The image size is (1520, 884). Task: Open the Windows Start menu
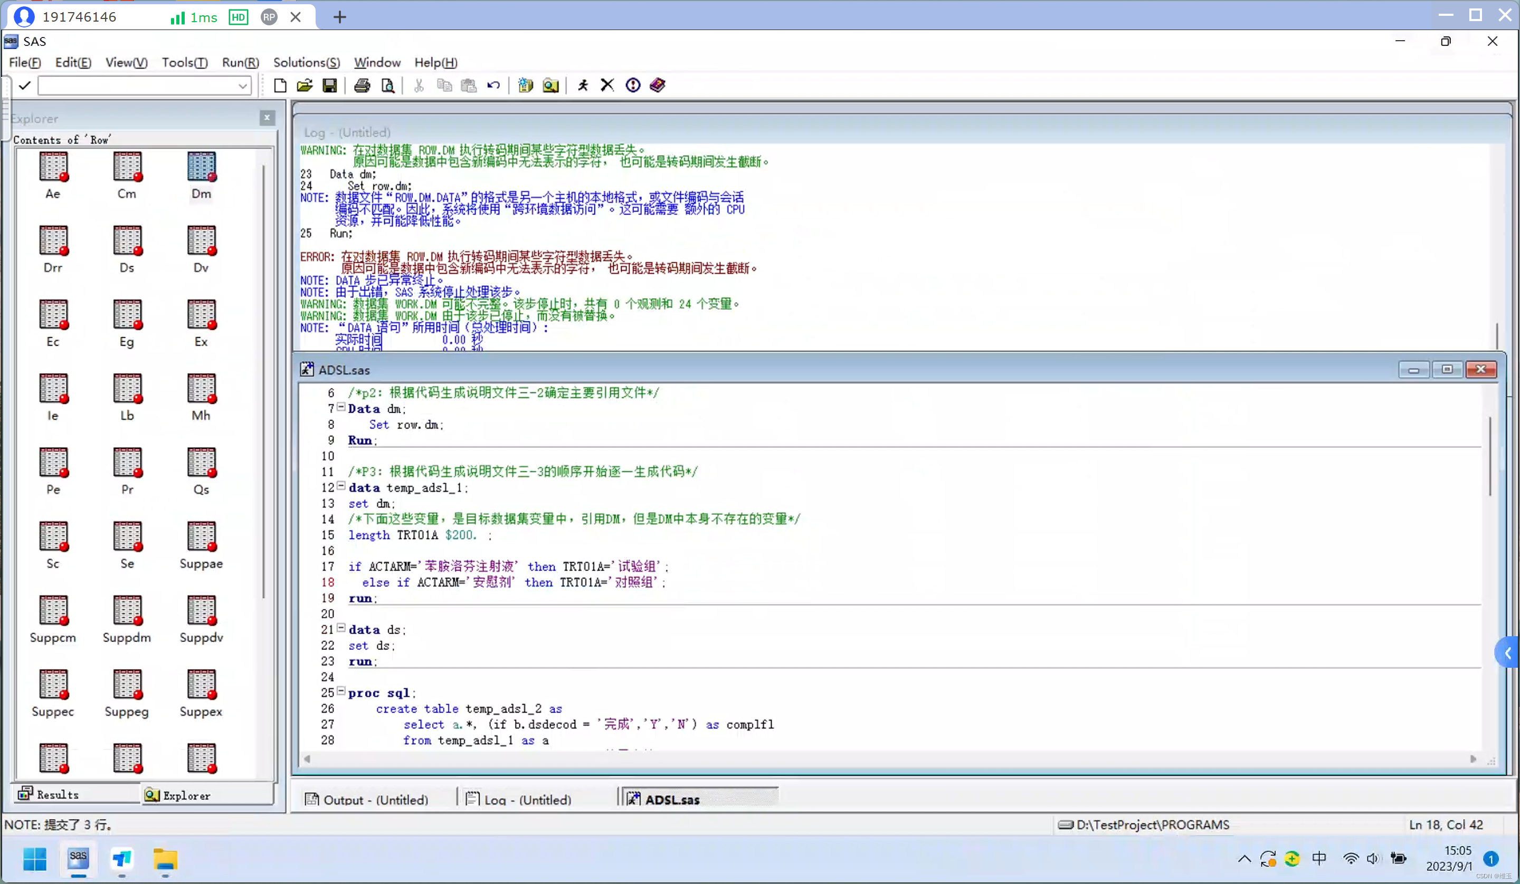pos(35,859)
